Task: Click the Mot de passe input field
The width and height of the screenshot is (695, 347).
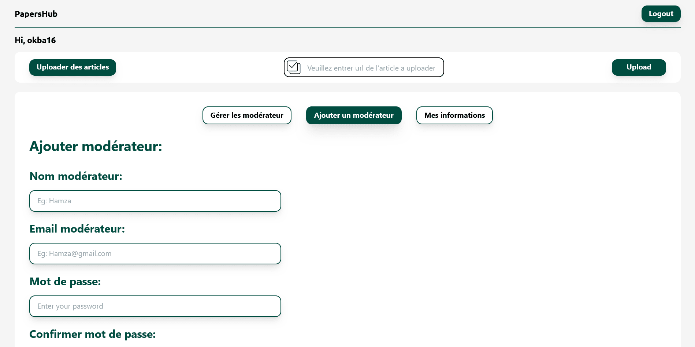Action: (x=155, y=306)
